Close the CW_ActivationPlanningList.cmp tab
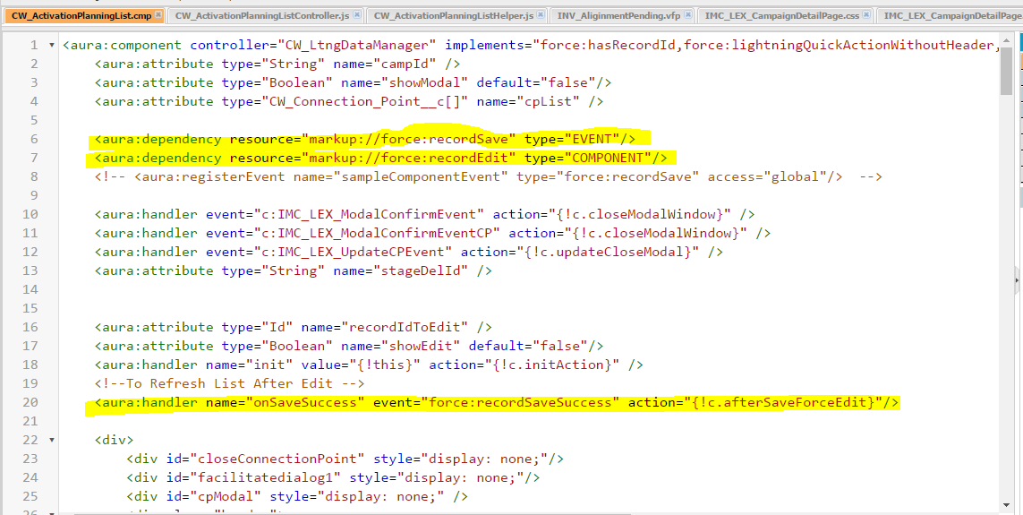This screenshot has height=515, width=1023. [x=158, y=14]
